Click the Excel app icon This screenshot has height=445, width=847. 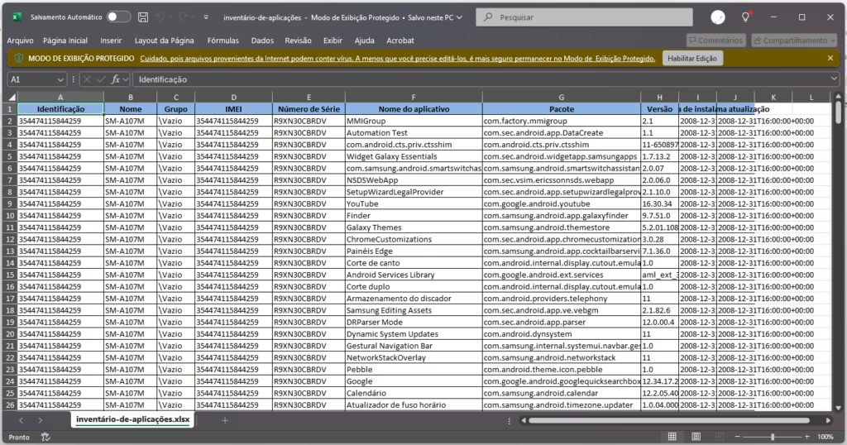click(17, 17)
